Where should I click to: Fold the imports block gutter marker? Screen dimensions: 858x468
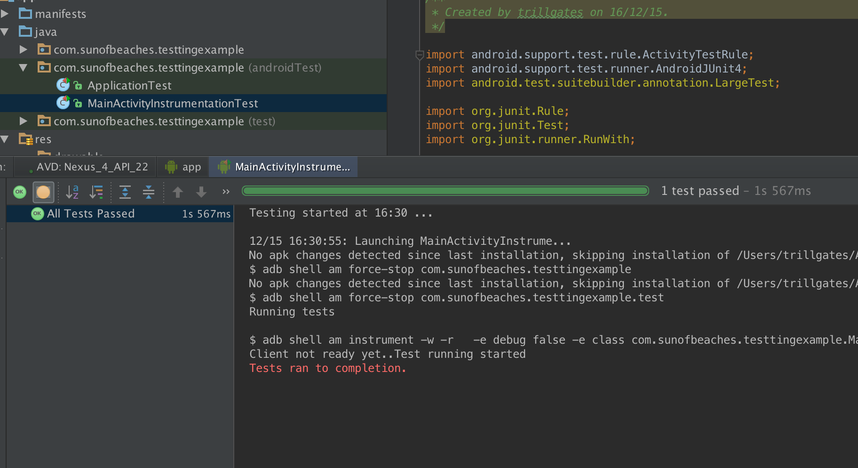420,55
